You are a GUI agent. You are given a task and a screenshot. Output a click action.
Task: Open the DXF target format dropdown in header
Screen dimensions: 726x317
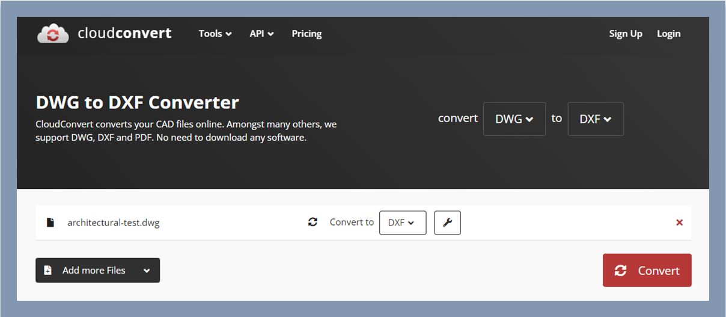point(596,119)
